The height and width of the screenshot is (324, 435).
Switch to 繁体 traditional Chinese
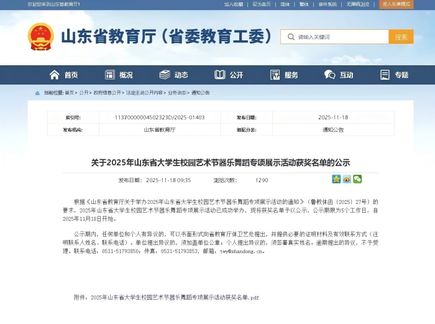click(304, 4)
